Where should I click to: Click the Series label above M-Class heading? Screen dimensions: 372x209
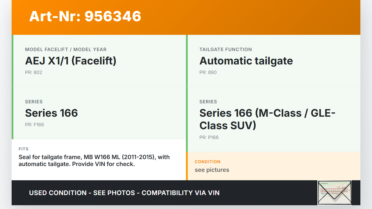pyautogui.click(x=208, y=102)
